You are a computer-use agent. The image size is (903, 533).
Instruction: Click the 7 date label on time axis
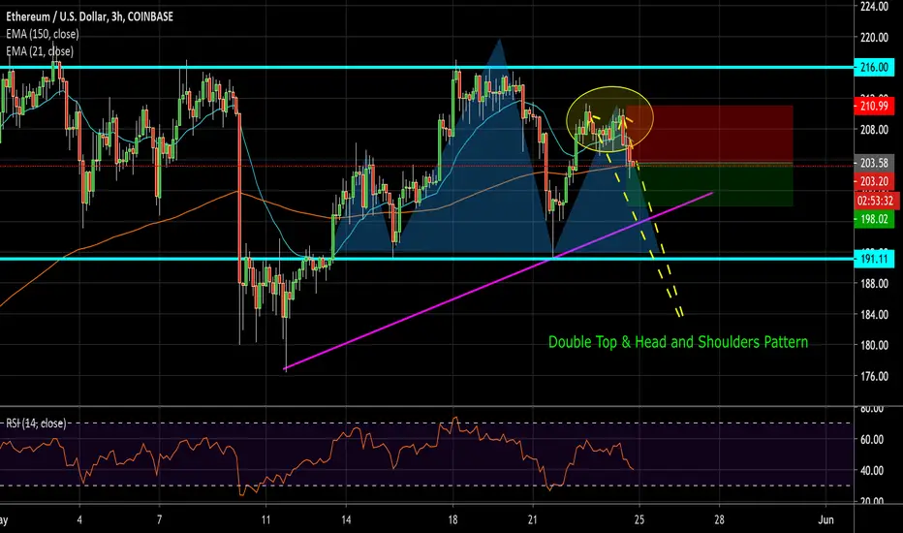pos(160,519)
